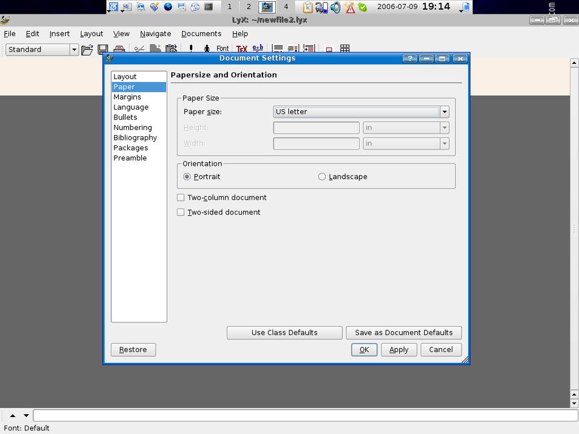Viewport: 579px width, 434px height.
Task: Select the Landscape orientation option
Action: (322, 177)
